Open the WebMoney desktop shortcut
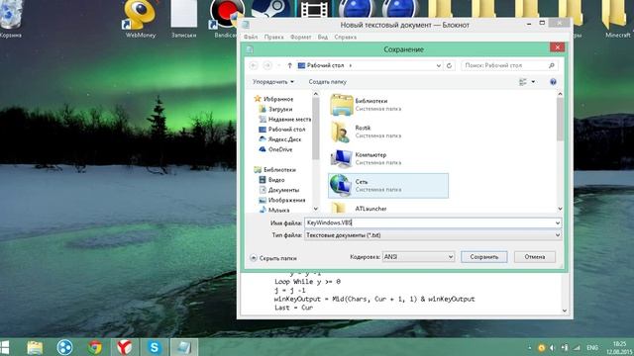 [140, 18]
